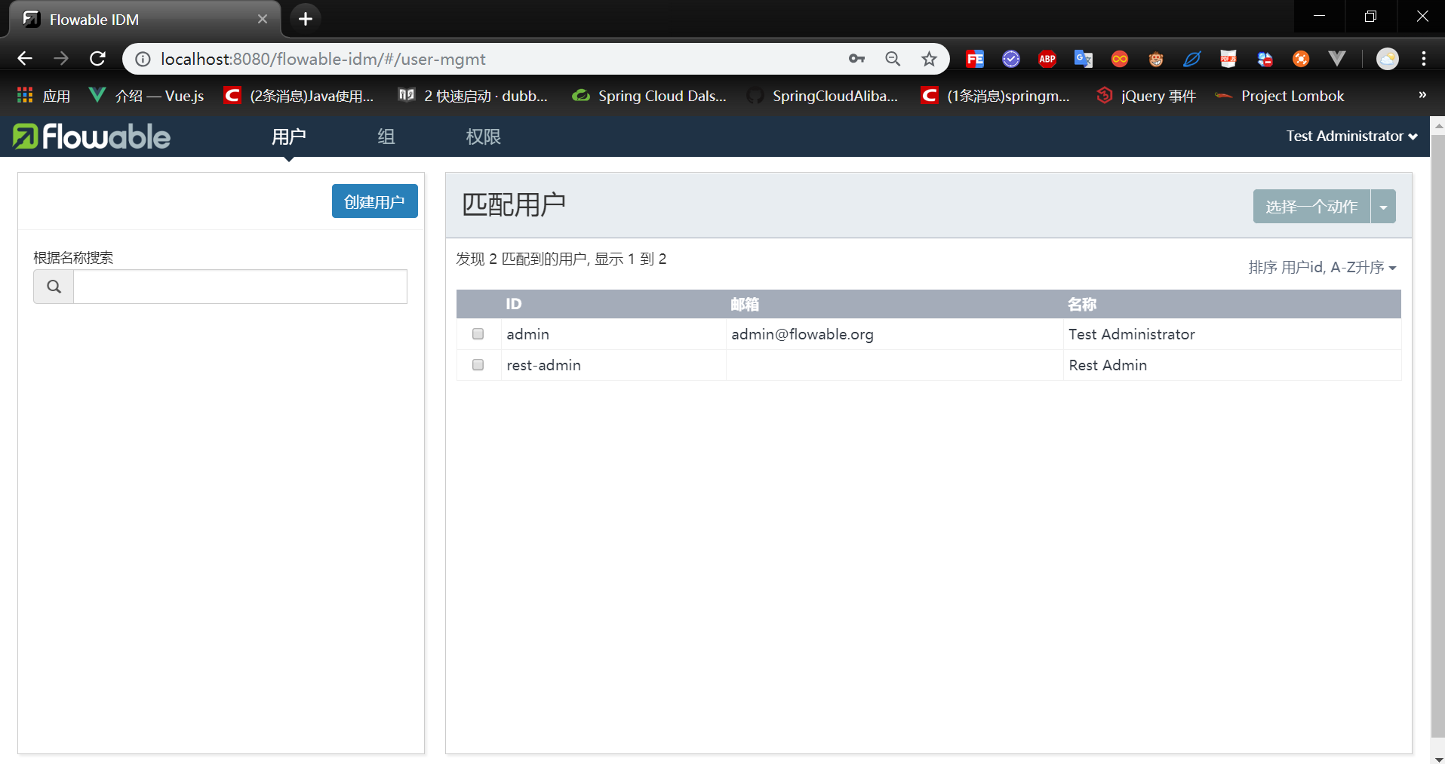The width and height of the screenshot is (1445, 764).
Task: Click the Rest Admin name cell
Action: pyautogui.click(x=1232, y=365)
